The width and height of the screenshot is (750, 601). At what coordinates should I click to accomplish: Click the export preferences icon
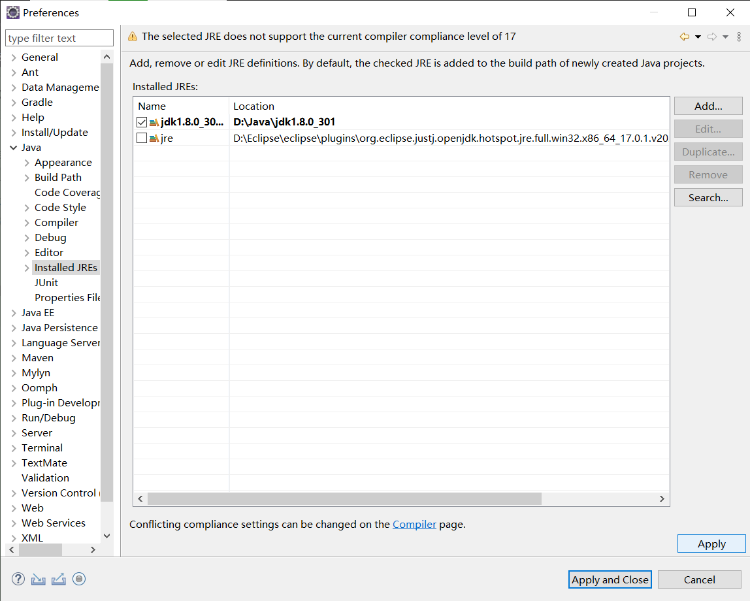59,579
